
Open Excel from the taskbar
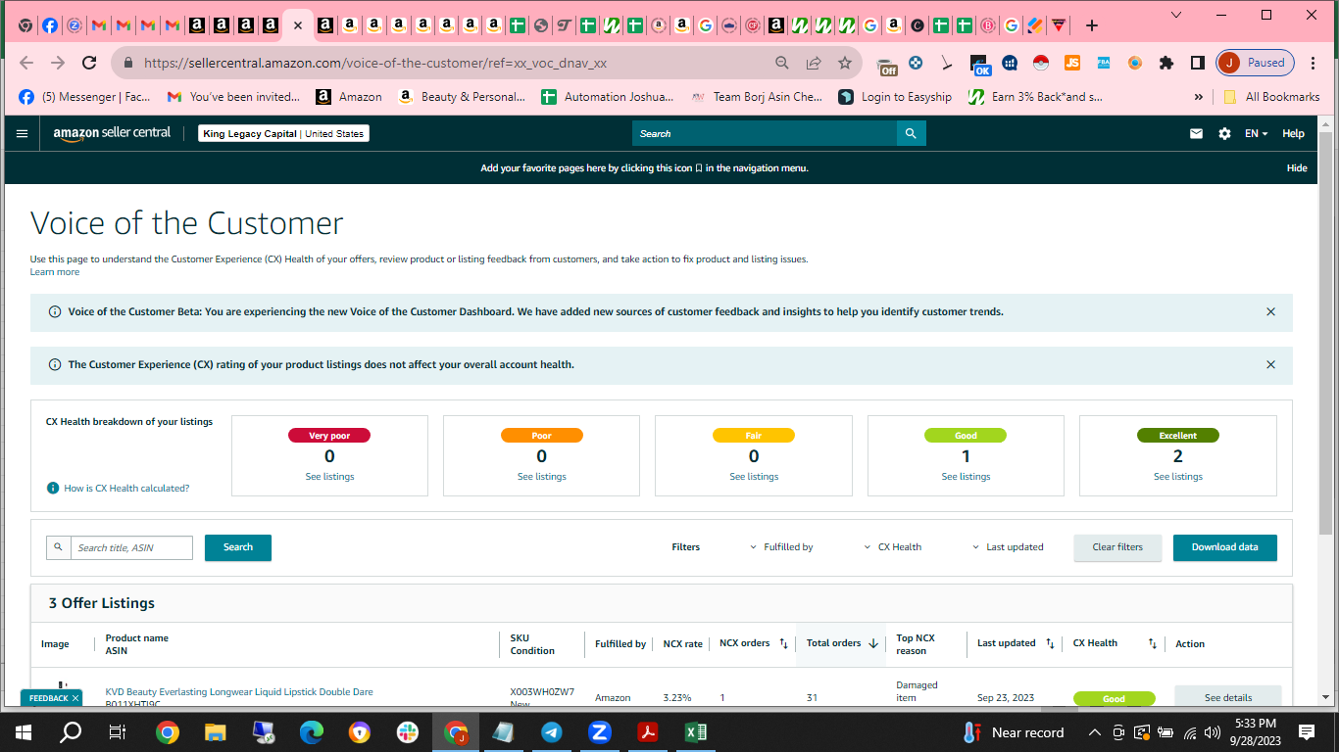click(696, 731)
